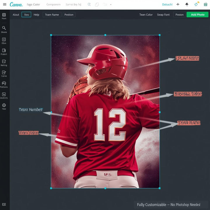Image resolution: width=210 pixels, height=210 pixels.
Task: Select the Team Number text label
Action: [31, 110]
